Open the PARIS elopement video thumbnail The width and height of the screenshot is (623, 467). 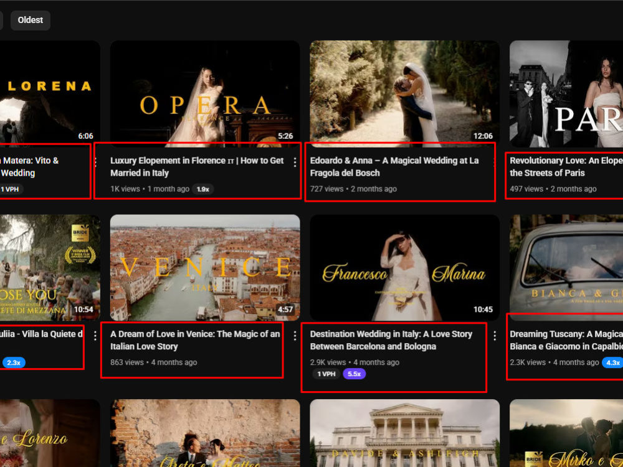point(566,94)
